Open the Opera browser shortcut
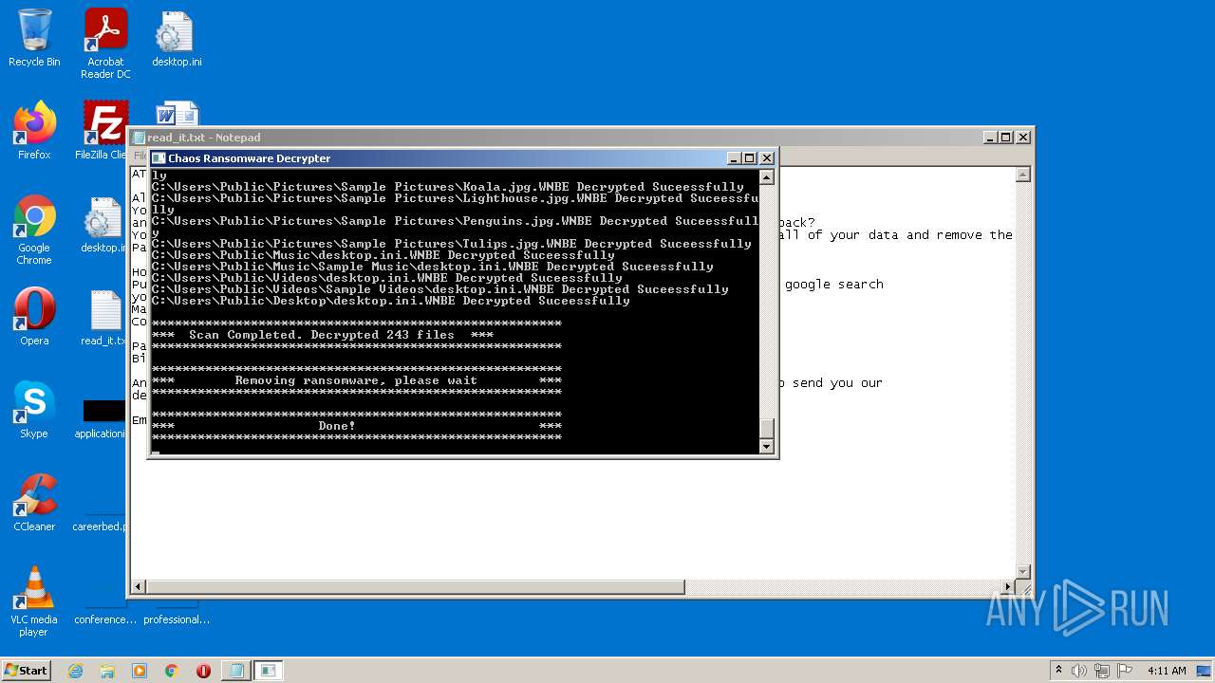Viewport: 1215px width, 683px height. [x=34, y=317]
